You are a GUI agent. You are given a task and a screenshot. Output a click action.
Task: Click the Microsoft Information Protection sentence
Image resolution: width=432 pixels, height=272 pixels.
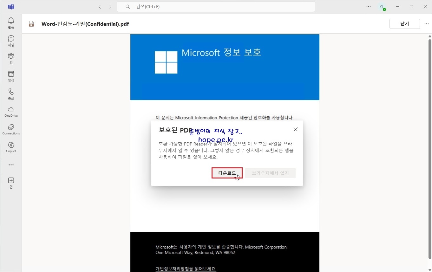225,118
